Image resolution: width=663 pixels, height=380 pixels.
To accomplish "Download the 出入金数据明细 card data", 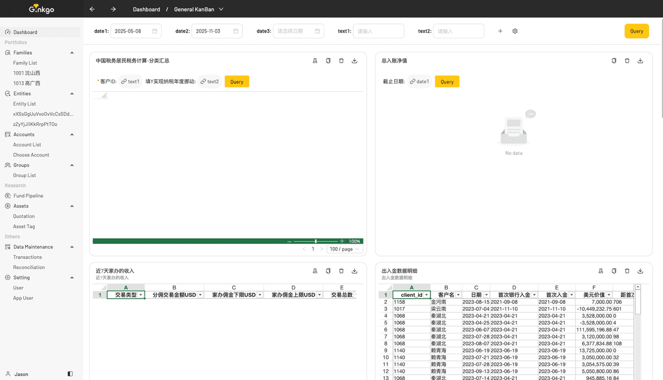I will (641, 271).
